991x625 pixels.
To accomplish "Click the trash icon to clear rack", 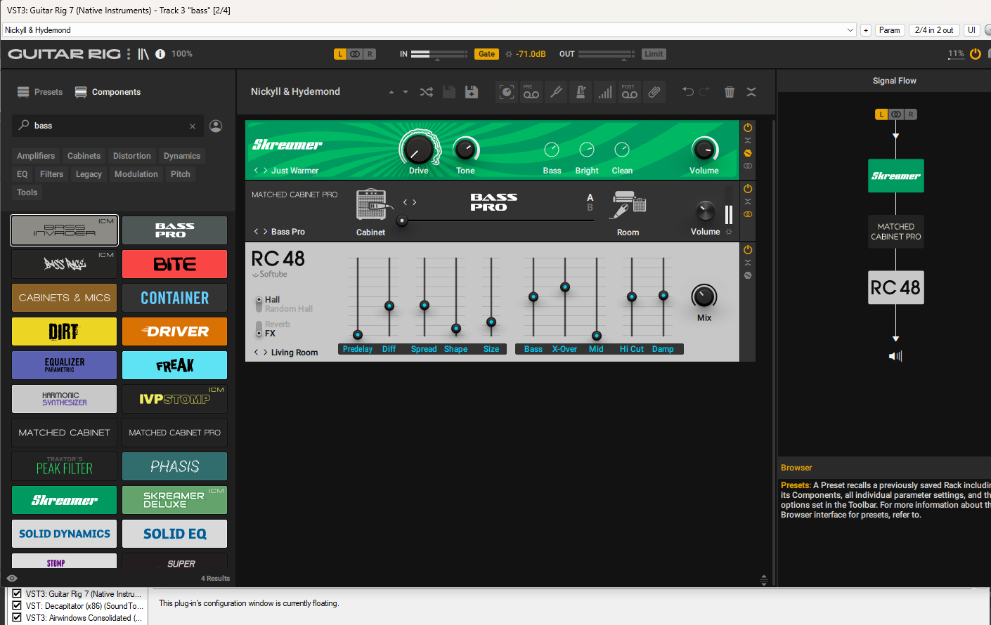I will [730, 92].
